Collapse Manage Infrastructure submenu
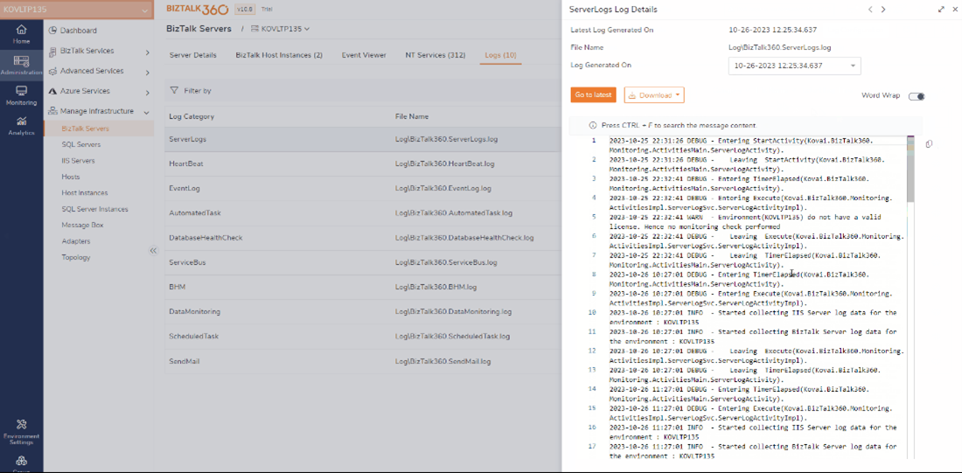962x473 pixels. pos(147,112)
